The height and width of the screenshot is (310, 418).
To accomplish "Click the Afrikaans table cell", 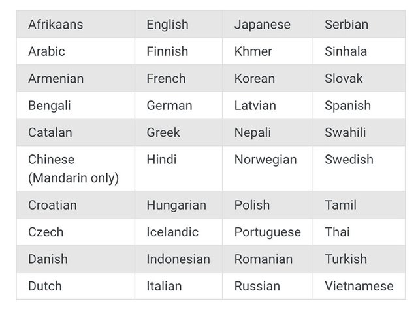I will point(56,25).
